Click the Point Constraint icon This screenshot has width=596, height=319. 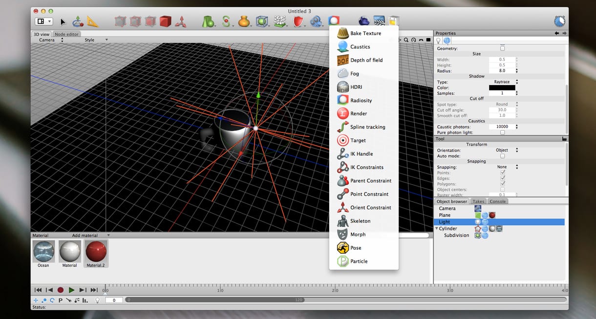click(x=342, y=194)
